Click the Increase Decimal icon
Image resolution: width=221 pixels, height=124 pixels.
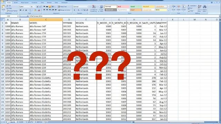click(x=84, y=10)
